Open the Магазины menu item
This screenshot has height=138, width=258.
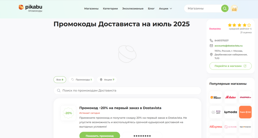pyautogui.click(x=91, y=9)
